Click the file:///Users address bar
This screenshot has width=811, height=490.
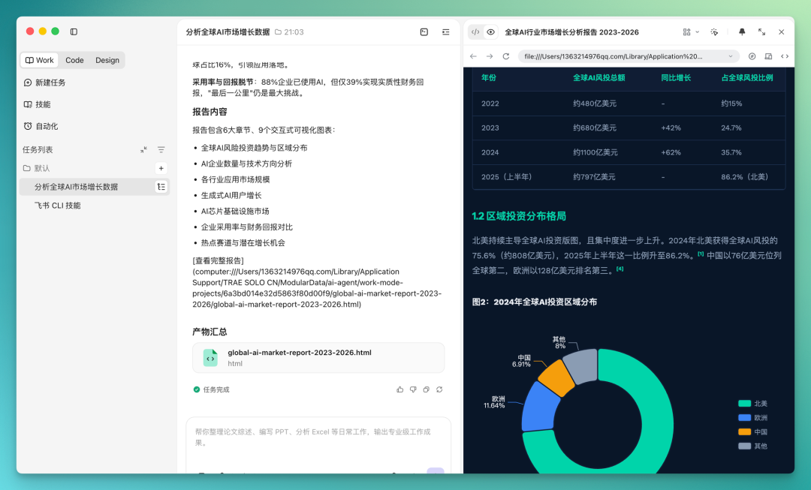629,56
